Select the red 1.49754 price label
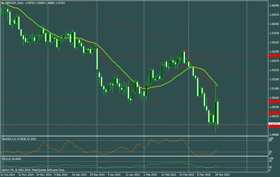 pyautogui.click(x=274, y=101)
